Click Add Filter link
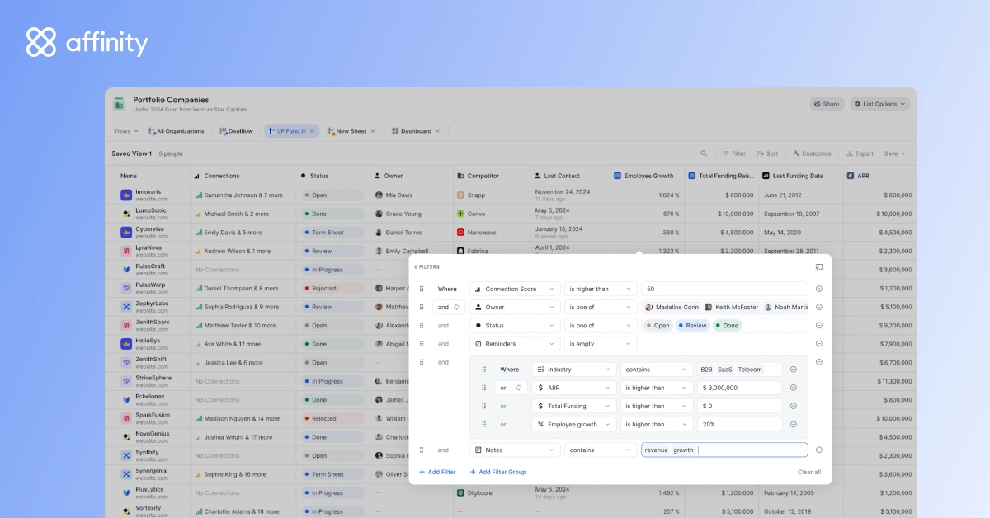 (437, 472)
